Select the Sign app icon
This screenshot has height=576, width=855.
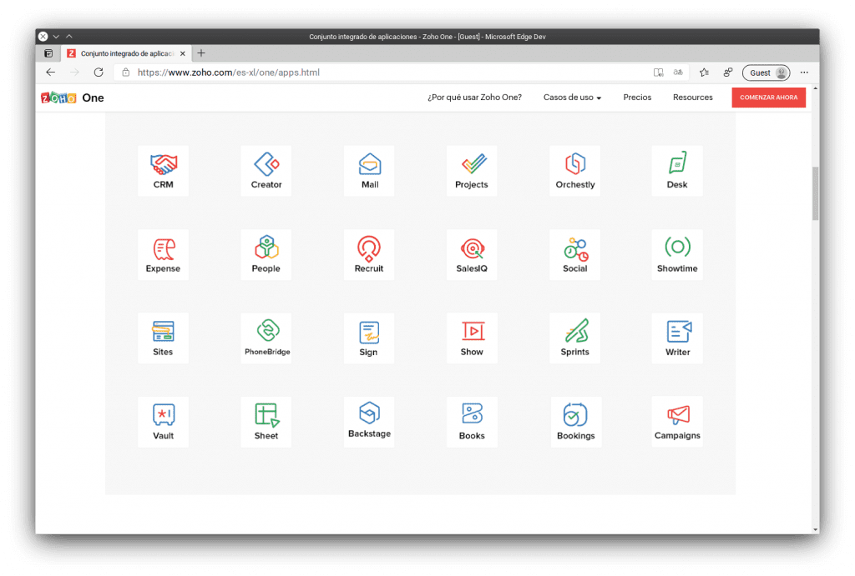[369, 338]
